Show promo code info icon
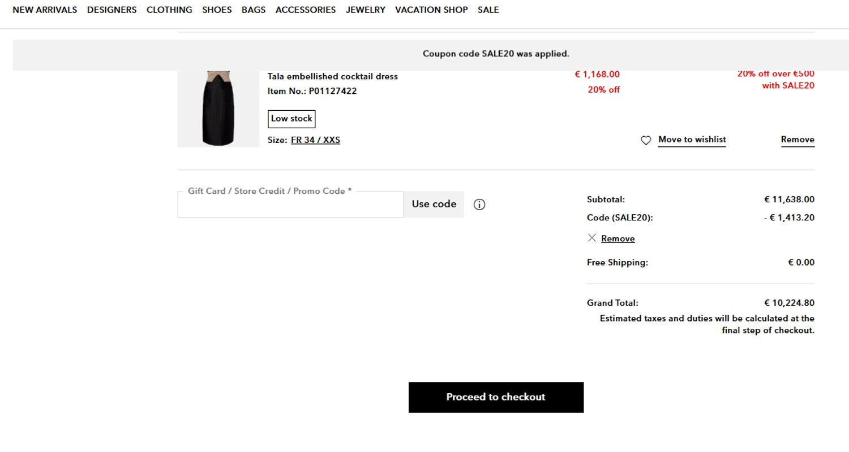This screenshot has height=452, width=849. click(x=479, y=205)
